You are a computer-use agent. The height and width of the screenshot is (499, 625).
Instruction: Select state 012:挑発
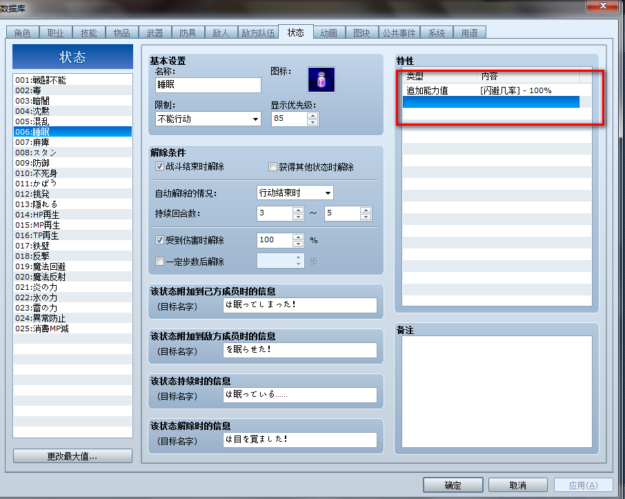coord(72,194)
